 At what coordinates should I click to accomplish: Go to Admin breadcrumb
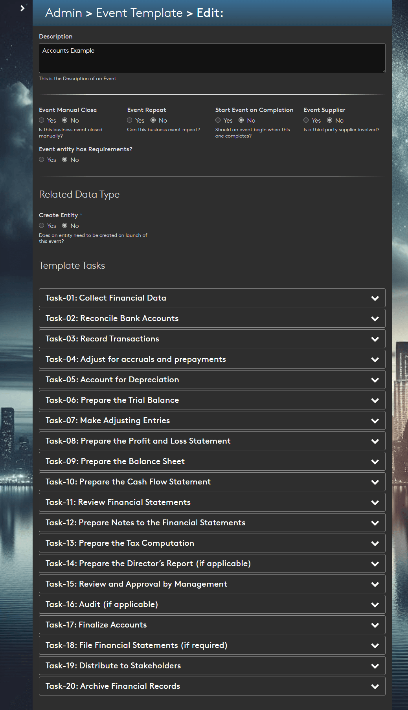[x=64, y=13]
